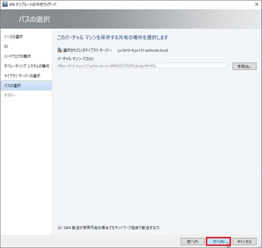Screen dimensions: 262x248
Task: Select ライブラリ サーバーの選択 step
Action: coord(22,76)
